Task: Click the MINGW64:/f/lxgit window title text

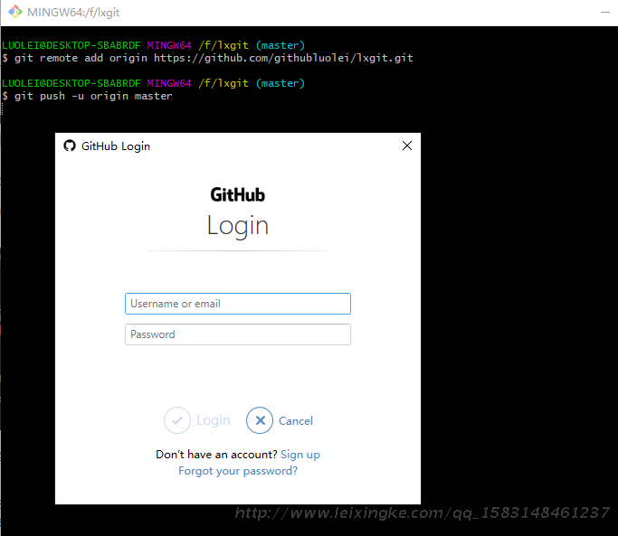Action: [73, 13]
